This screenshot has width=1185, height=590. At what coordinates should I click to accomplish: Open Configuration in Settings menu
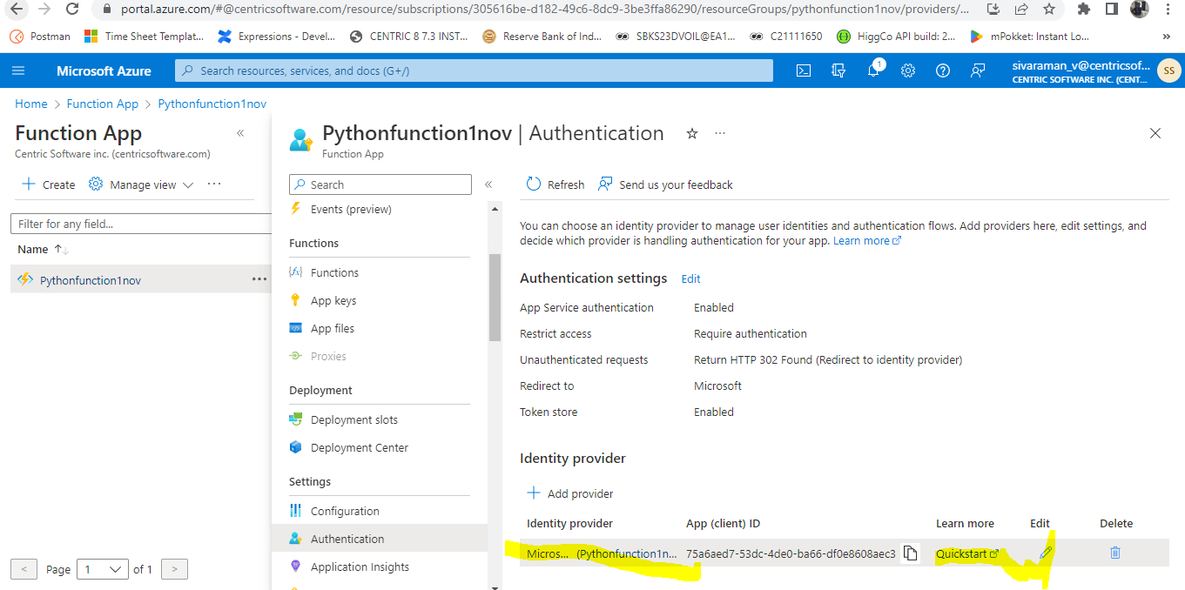345,511
